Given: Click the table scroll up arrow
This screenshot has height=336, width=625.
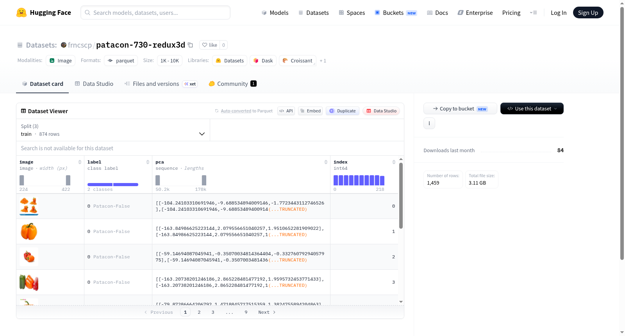Looking at the screenshot, I should click(x=401, y=159).
